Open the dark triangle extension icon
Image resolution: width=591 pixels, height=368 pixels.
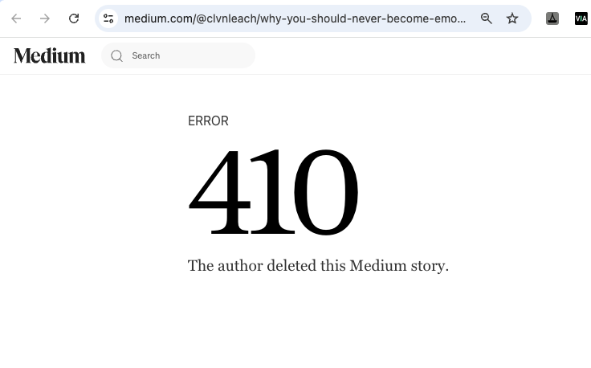552,18
